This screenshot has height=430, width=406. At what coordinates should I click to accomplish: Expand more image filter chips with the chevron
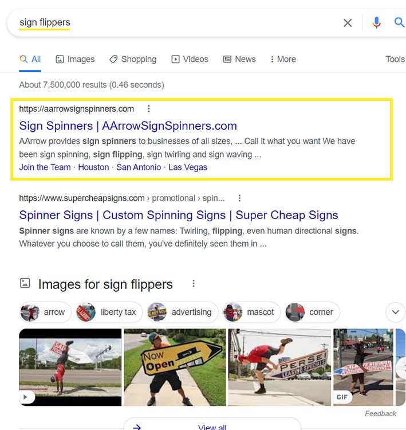click(x=395, y=312)
